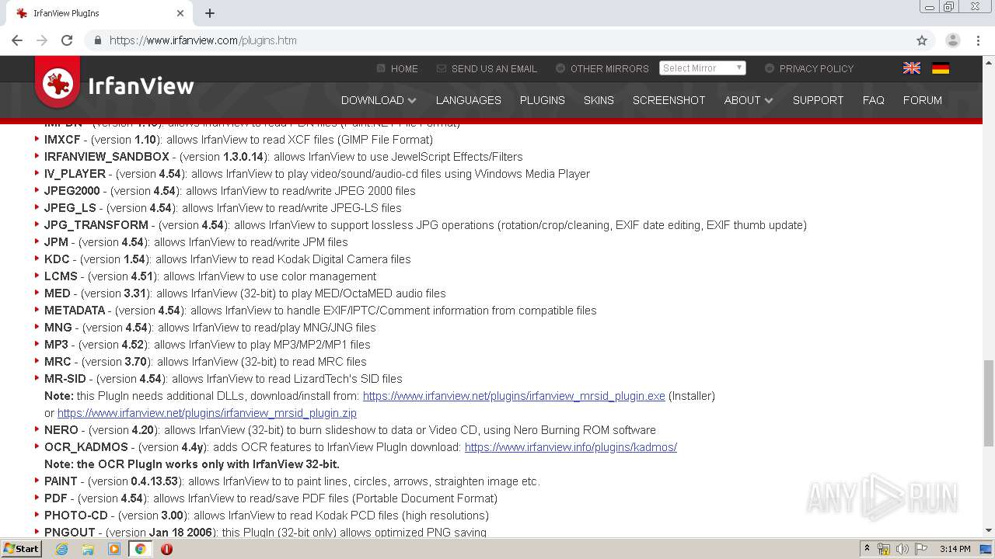Open the kadmos OCR plugin link

coord(571,447)
